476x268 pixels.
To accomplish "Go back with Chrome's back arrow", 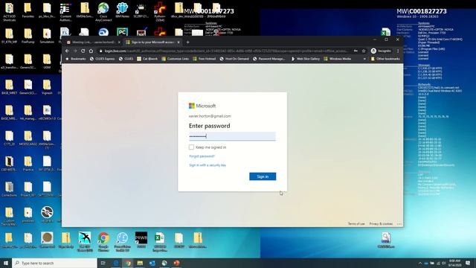I will [67, 51].
